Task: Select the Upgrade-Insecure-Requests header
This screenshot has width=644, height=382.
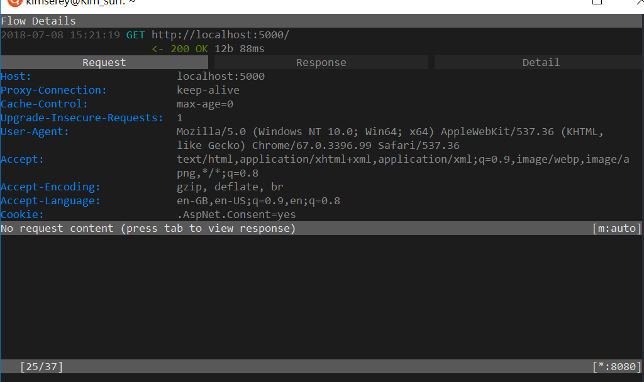Action: (x=82, y=118)
